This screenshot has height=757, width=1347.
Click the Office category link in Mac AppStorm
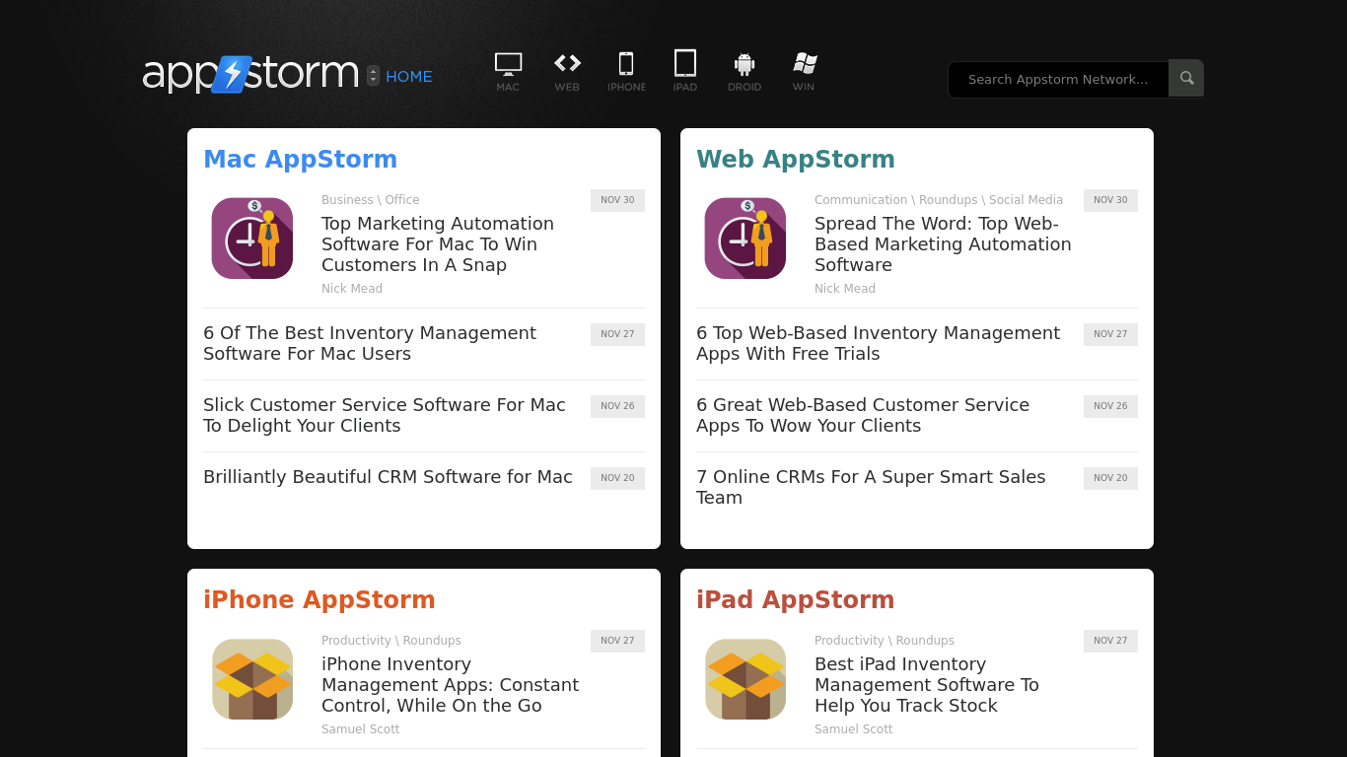tap(401, 200)
